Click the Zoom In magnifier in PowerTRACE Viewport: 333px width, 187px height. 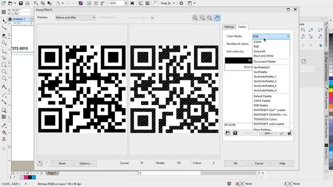coord(195,18)
